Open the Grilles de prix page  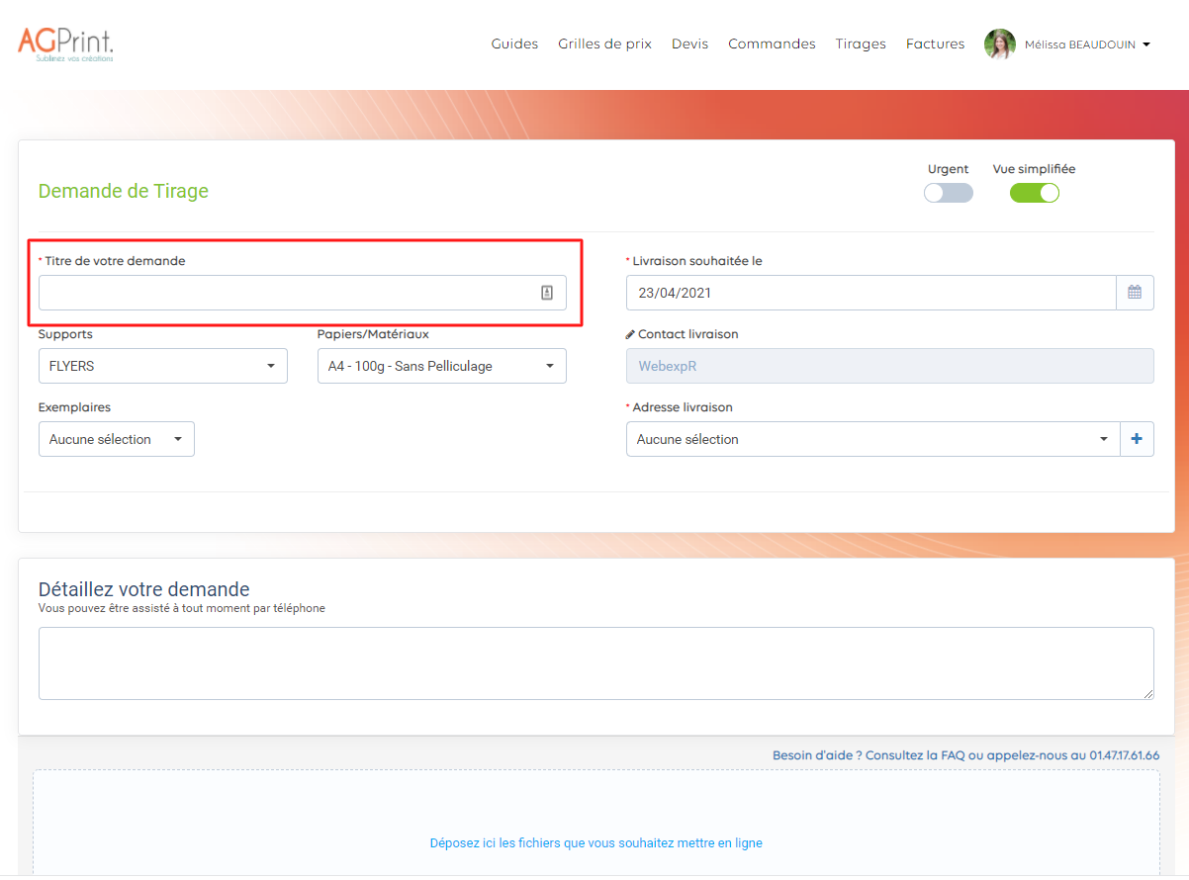[x=604, y=44]
